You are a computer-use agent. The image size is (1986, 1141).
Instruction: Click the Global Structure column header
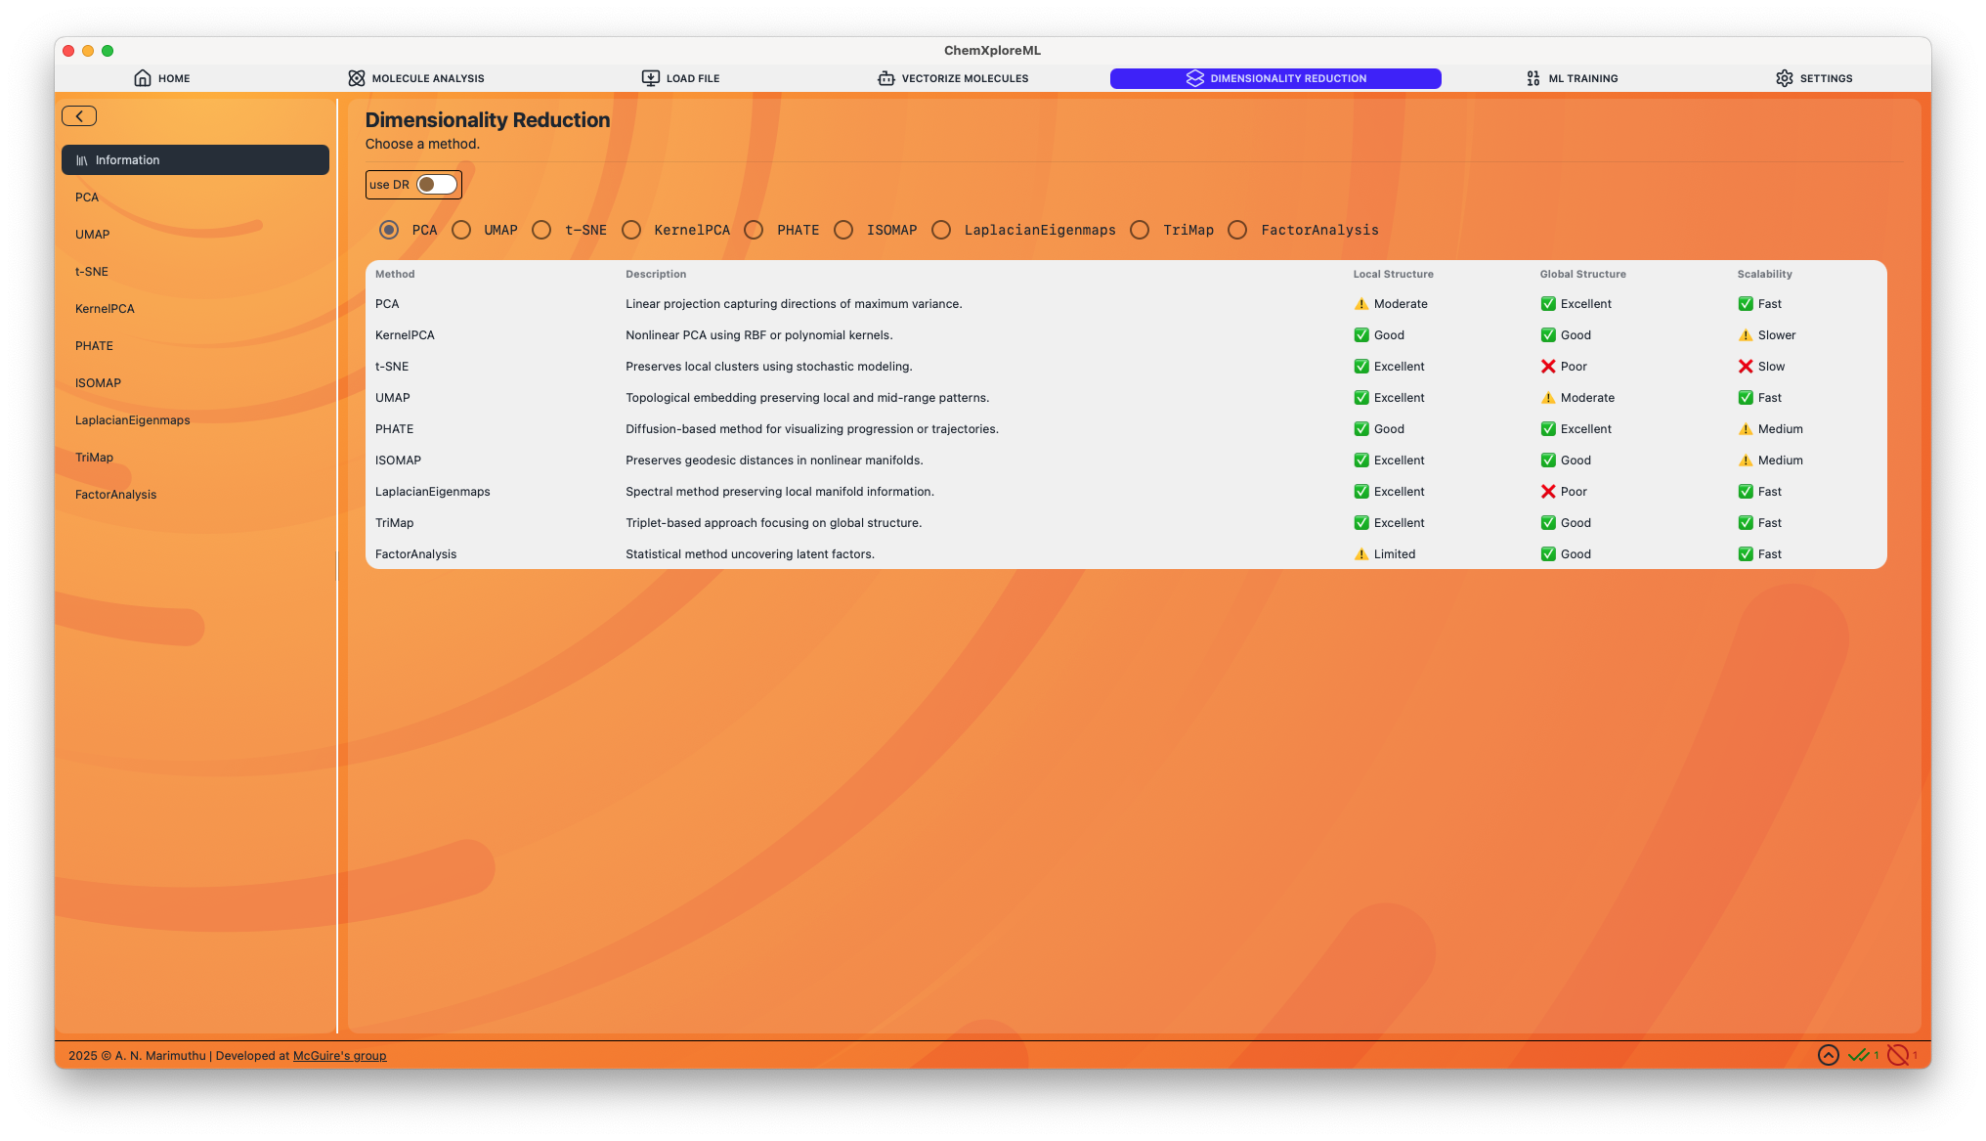pyautogui.click(x=1582, y=275)
